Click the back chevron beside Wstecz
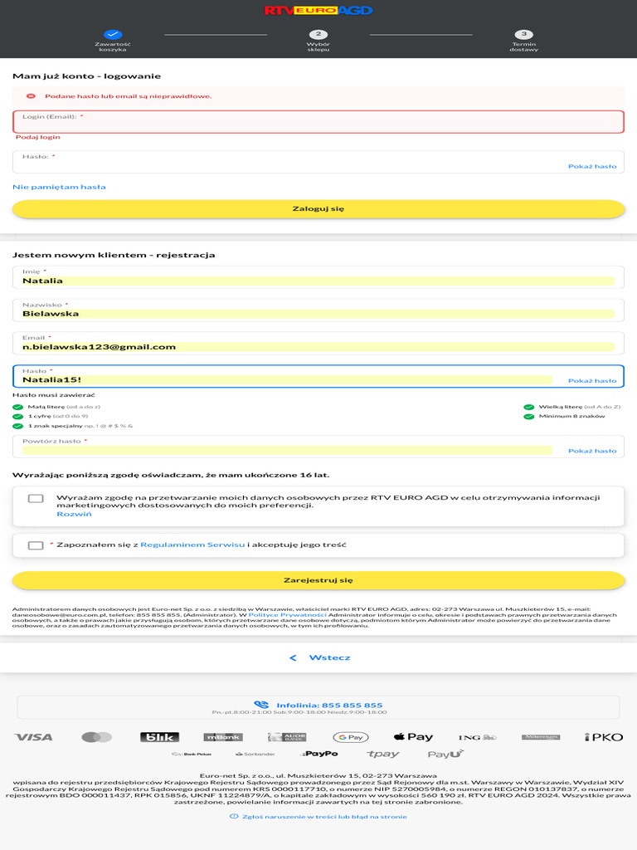 [x=293, y=657]
